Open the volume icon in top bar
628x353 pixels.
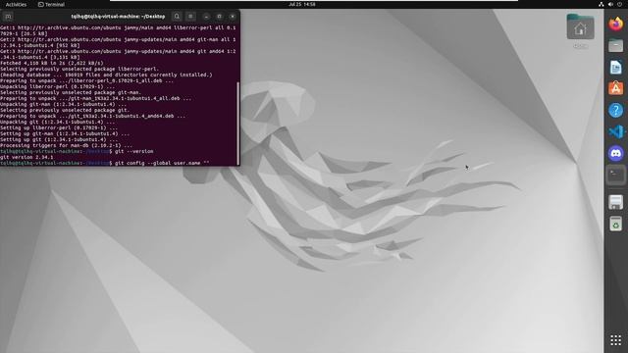click(x=610, y=4)
